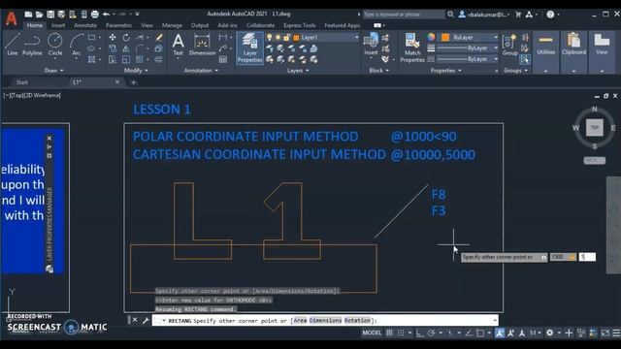Expand the Layers panel
This screenshot has width=621, height=349.
click(x=298, y=71)
